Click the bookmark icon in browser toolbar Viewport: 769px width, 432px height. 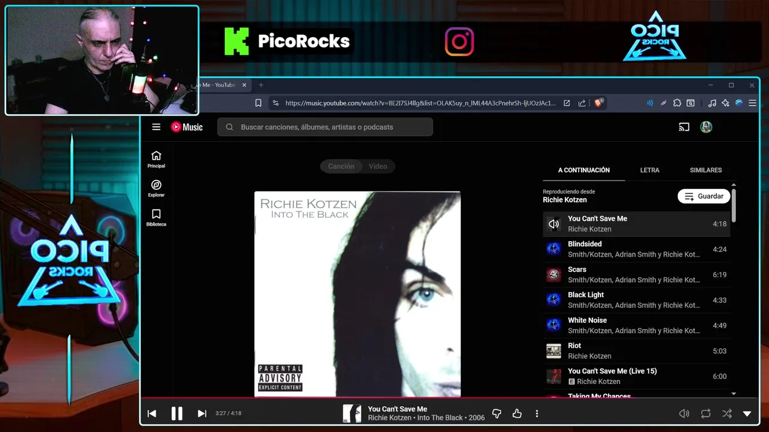[x=258, y=103]
